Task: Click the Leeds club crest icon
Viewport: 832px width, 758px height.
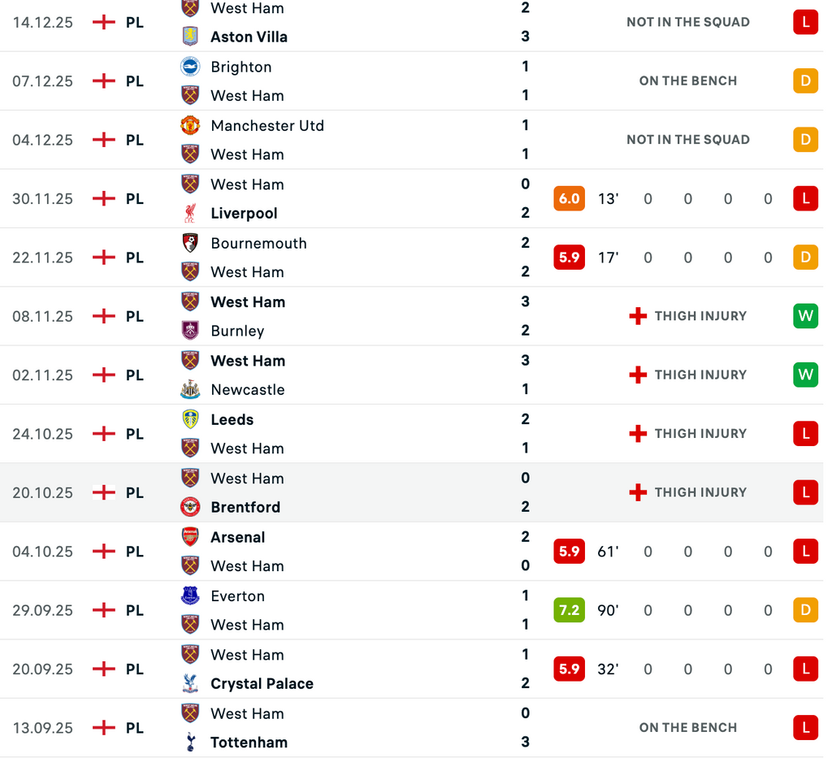Action: pyautogui.click(x=190, y=419)
